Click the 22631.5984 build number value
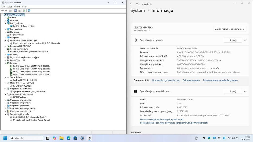 click(183, 111)
